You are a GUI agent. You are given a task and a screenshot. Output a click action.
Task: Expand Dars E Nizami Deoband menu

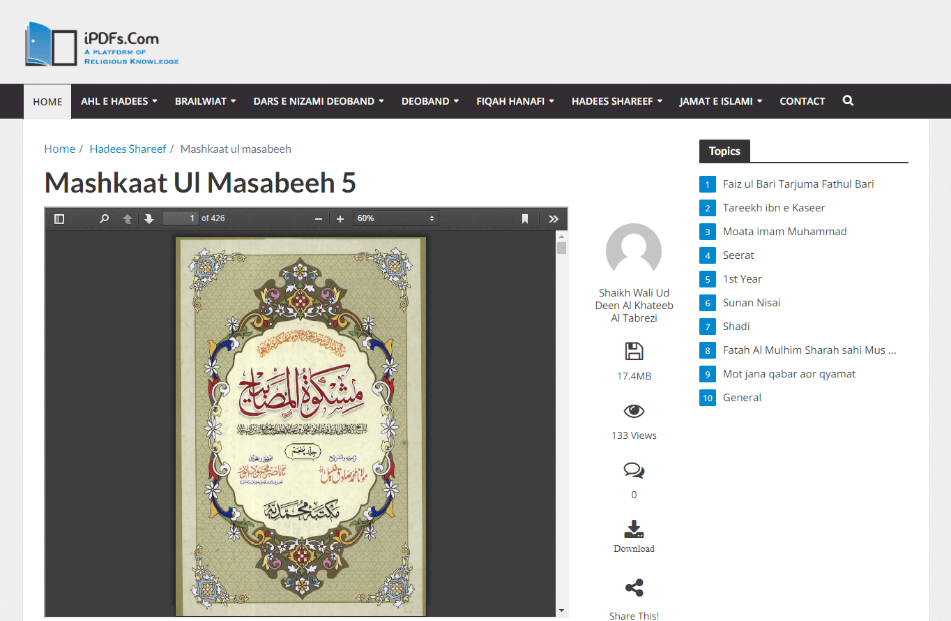coord(319,101)
